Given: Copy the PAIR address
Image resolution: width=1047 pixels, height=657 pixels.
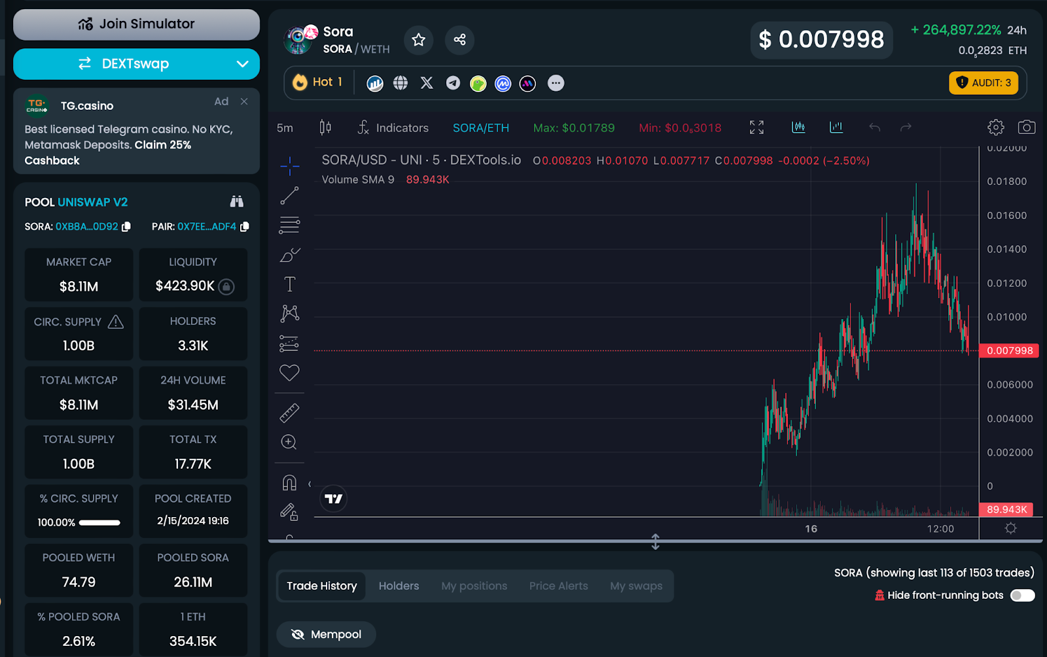Looking at the screenshot, I should (245, 226).
